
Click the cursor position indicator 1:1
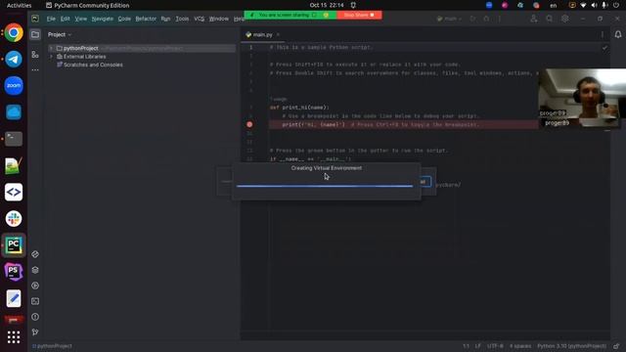[466, 346]
